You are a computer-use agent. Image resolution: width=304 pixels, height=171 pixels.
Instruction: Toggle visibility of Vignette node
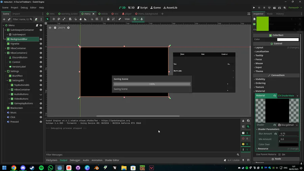tap(41, 44)
